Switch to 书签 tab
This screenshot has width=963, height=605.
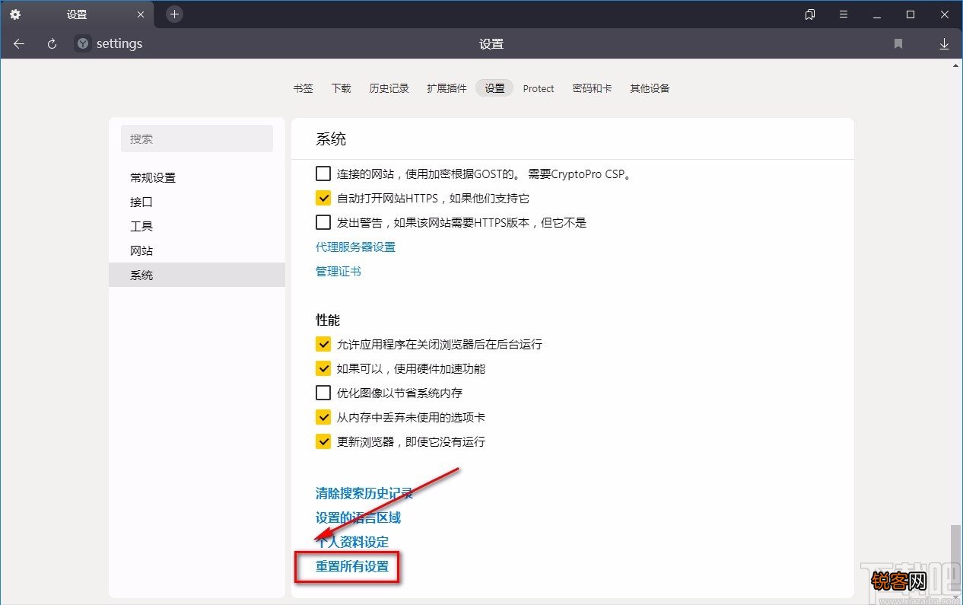click(303, 88)
